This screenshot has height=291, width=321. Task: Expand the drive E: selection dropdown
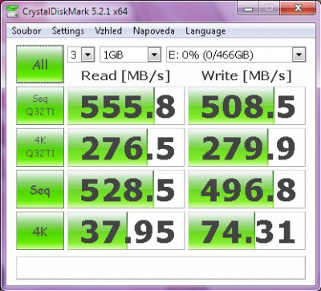pos(299,55)
